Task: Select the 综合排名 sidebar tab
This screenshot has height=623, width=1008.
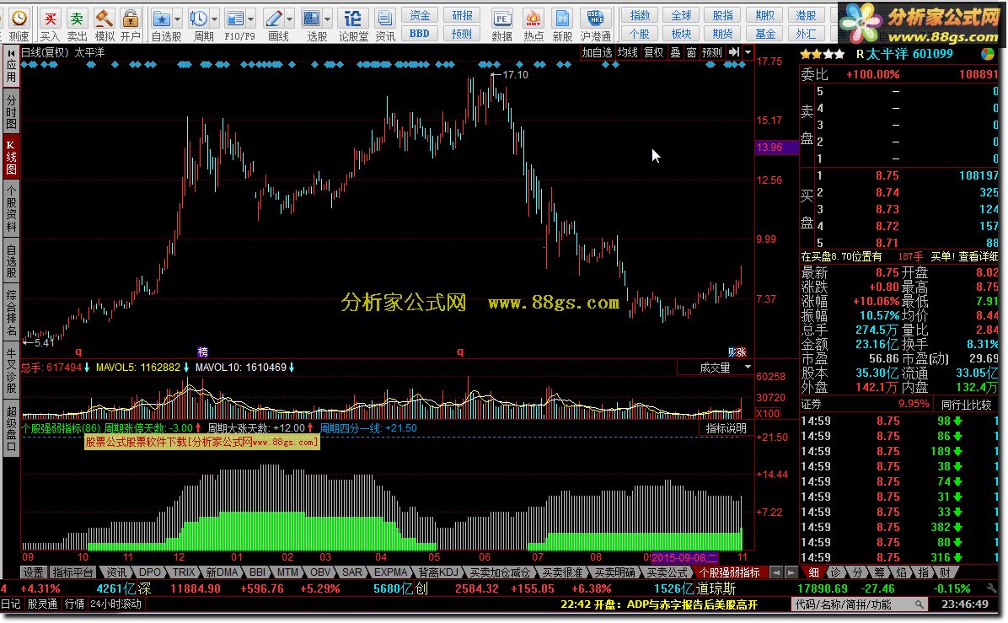Action: point(11,313)
